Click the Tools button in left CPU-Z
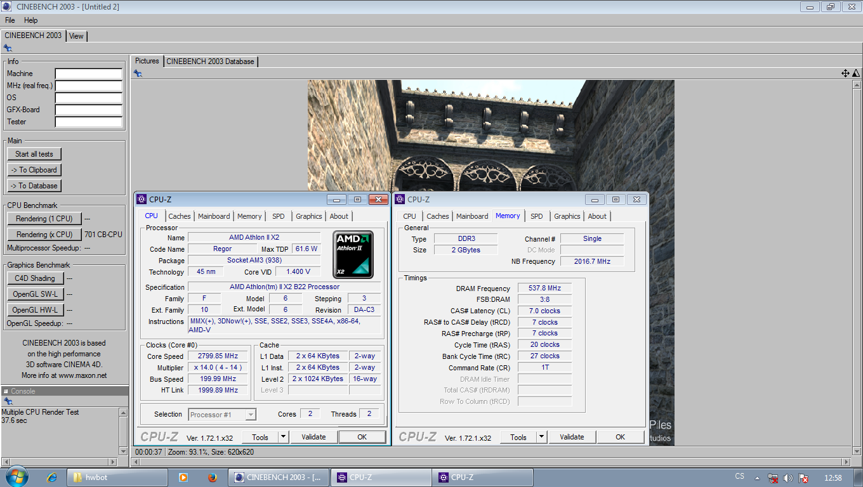The width and height of the screenshot is (863, 487). 260,437
